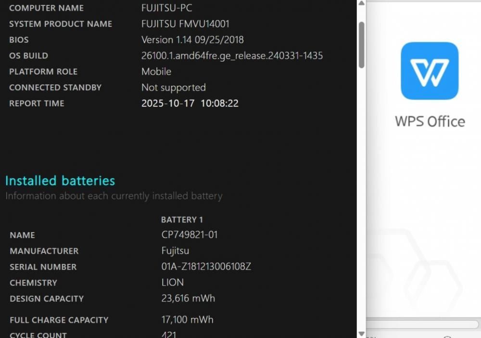Click the scrollbar down arrow

[361, 334]
